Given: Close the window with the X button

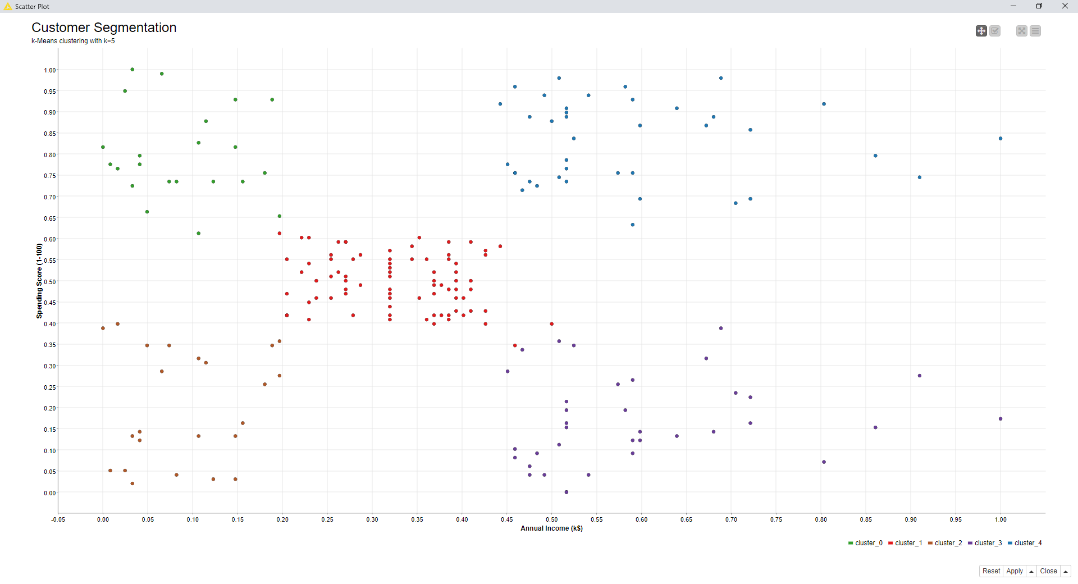Looking at the screenshot, I should [x=1065, y=6].
